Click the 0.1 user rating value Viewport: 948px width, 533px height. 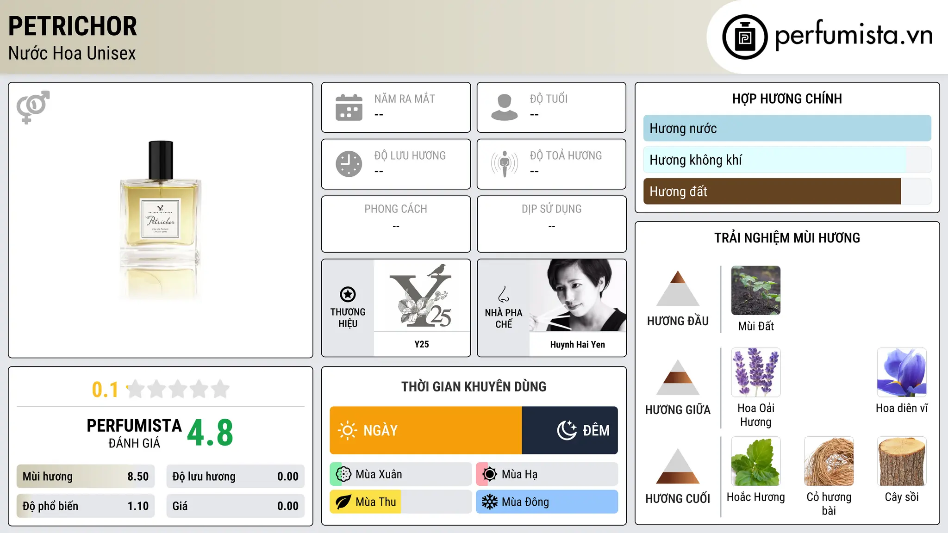coord(105,390)
